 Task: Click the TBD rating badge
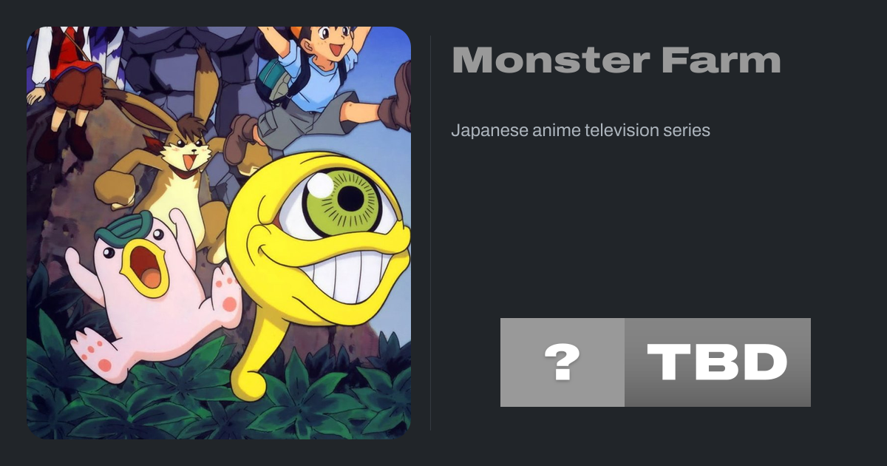point(718,362)
